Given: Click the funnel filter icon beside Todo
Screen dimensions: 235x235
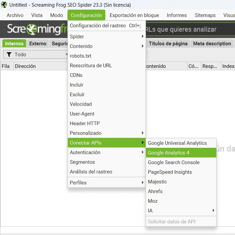Looking at the screenshot, I should pyautogui.click(x=9, y=55).
